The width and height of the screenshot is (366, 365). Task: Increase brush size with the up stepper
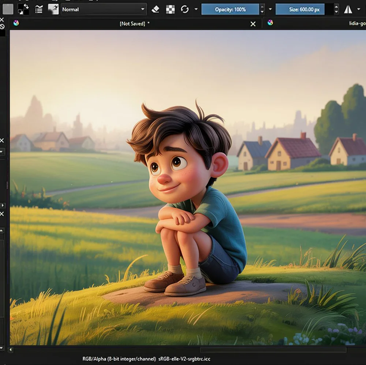coord(336,7)
